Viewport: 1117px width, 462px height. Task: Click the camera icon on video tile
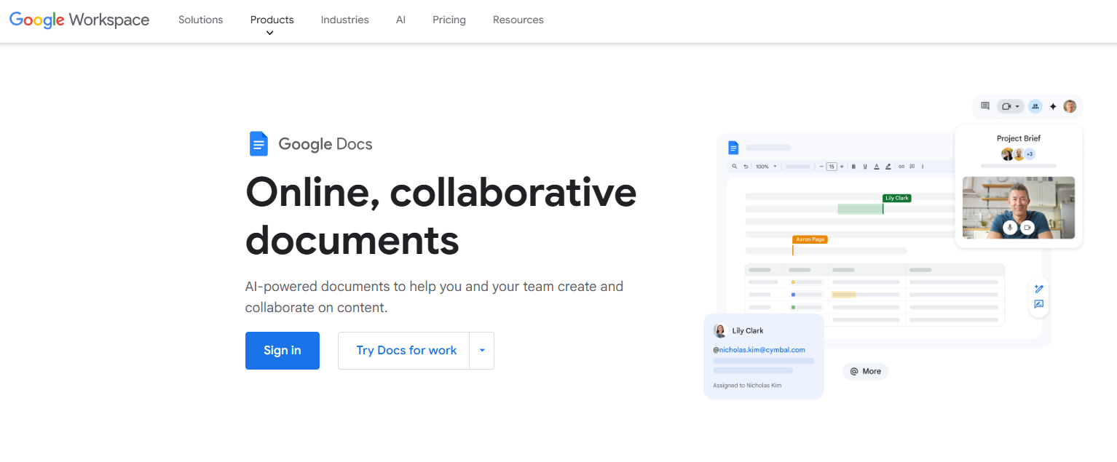pyautogui.click(x=1027, y=227)
